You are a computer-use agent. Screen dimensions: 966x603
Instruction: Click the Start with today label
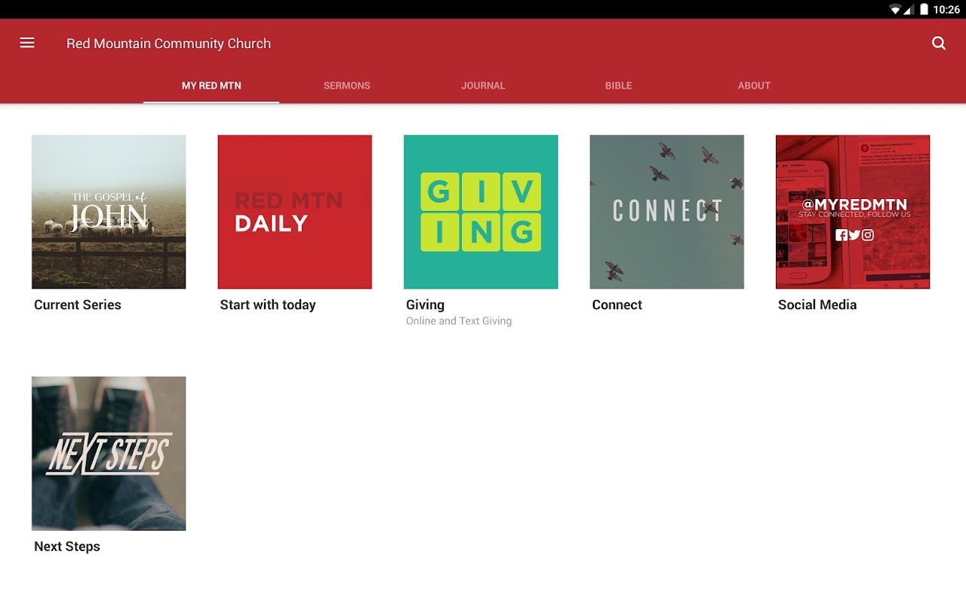(x=268, y=305)
